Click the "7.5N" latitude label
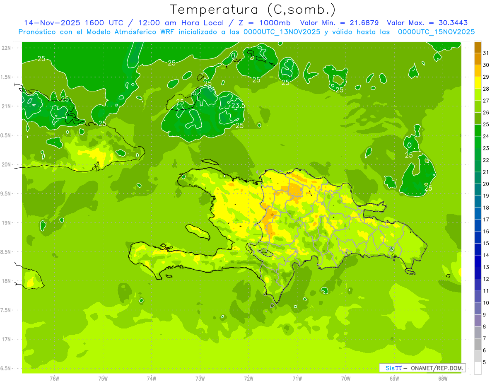497x384 pixels. click(x=6, y=310)
